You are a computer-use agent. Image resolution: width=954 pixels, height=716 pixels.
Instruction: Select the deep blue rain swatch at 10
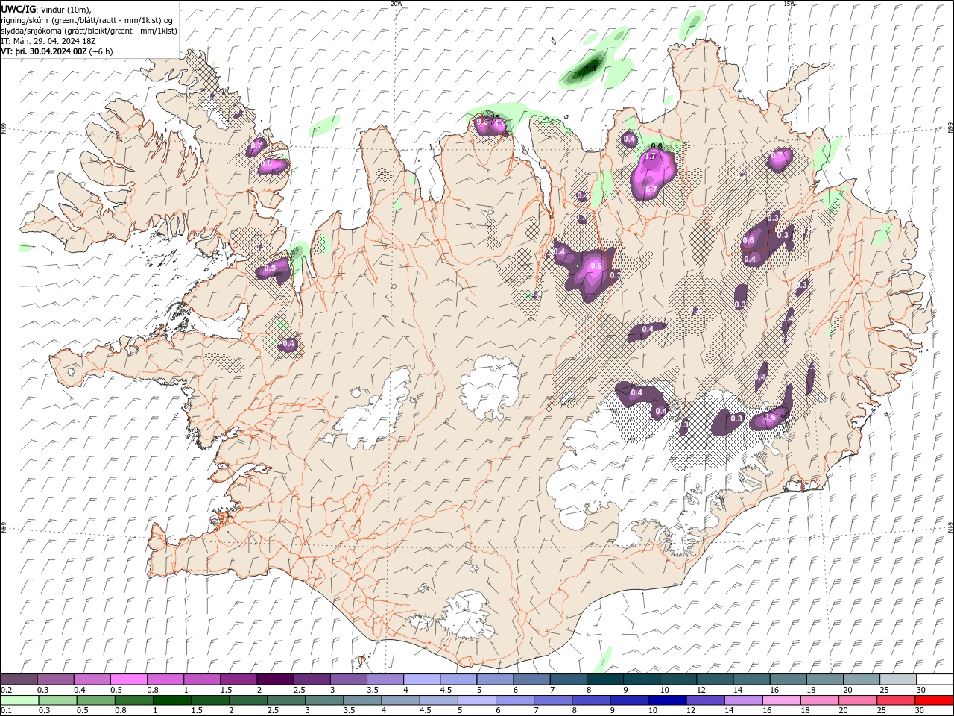666,700
